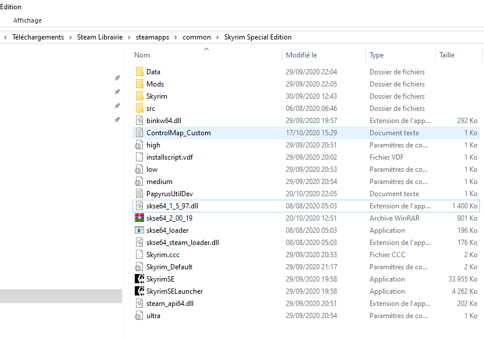
Task: Select the src folder icon
Action: [x=139, y=109]
